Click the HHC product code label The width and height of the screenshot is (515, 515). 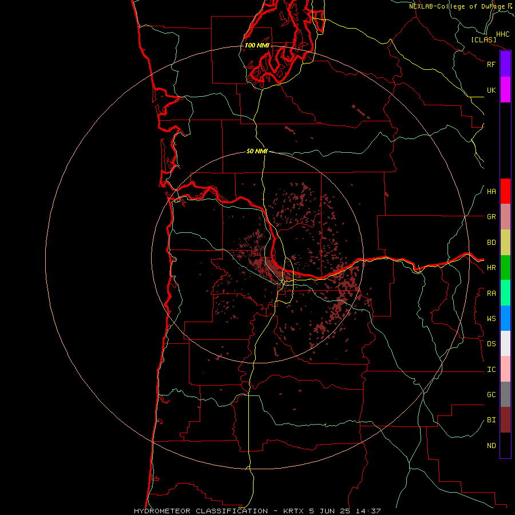[503, 34]
